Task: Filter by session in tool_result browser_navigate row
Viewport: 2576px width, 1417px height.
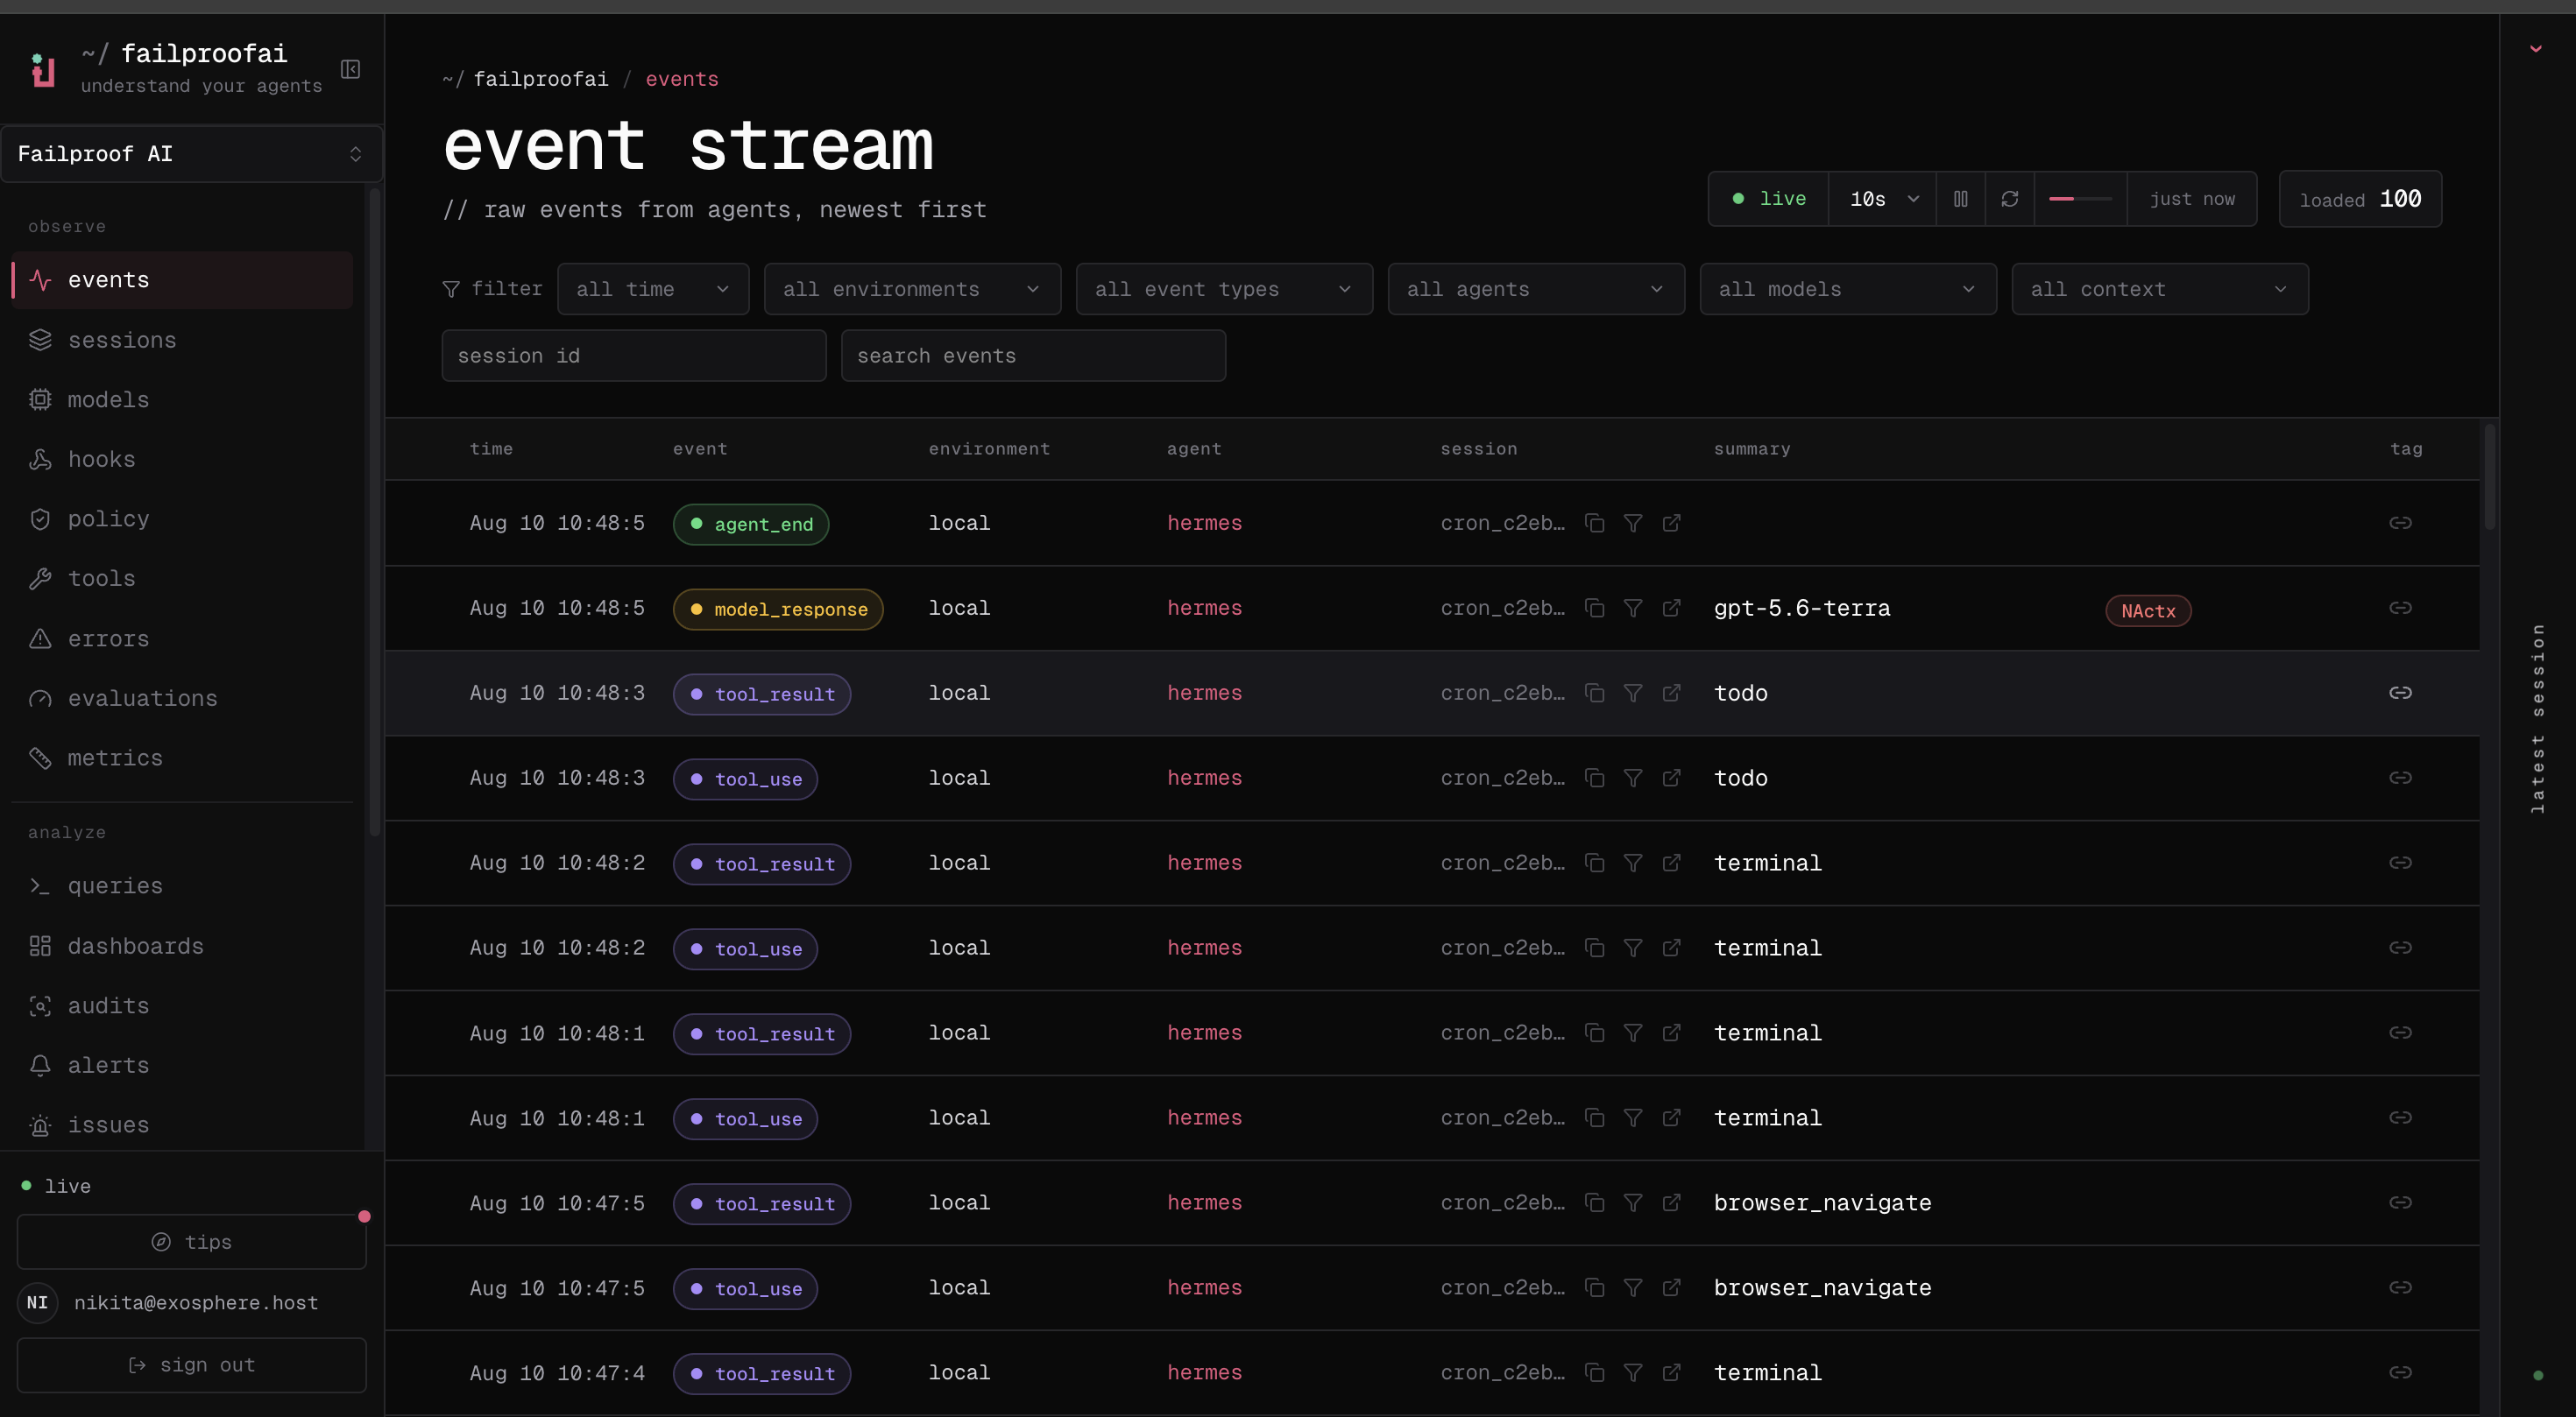Action: [x=1633, y=1202]
